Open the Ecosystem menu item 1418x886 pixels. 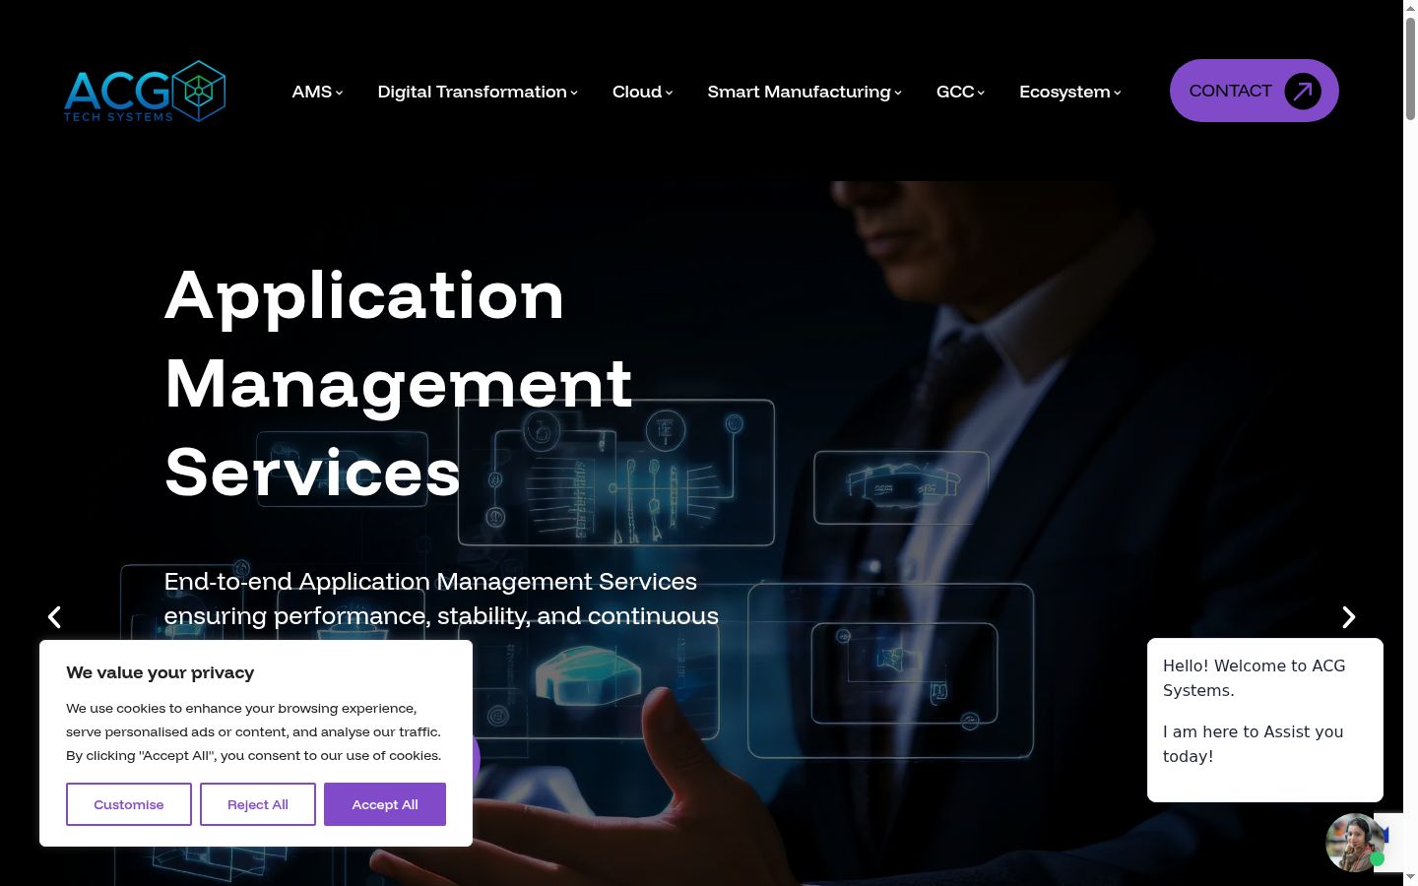tap(1064, 92)
